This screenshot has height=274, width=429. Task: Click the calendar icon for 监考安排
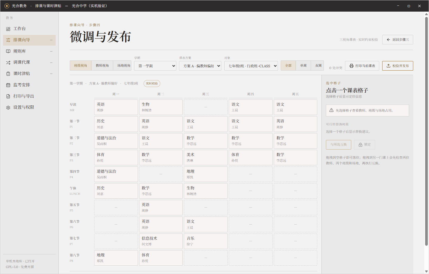click(8, 85)
